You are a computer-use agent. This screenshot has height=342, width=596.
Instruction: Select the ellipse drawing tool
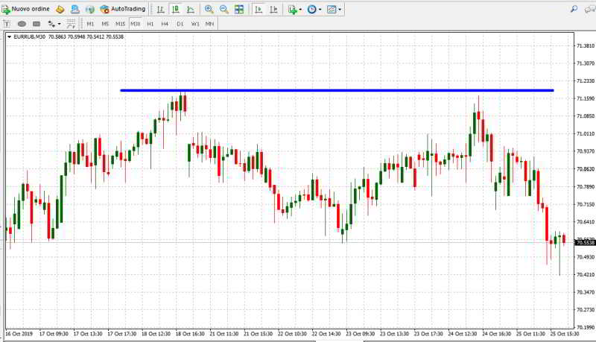click(22, 24)
